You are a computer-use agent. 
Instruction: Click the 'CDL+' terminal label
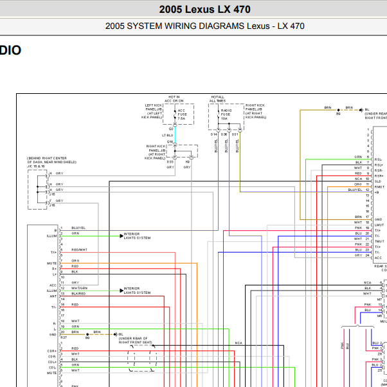[52, 362]
